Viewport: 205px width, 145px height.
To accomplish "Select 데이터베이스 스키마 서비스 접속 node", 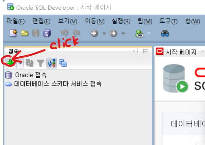I will pos(58,84).
